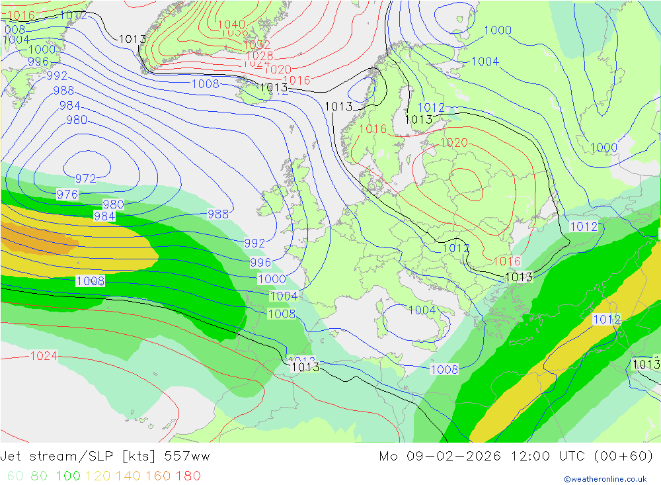Click the red 1028 isobar label
Screen dimensions: 661x485
coord(260,56)
